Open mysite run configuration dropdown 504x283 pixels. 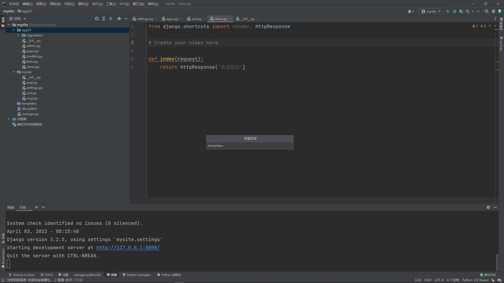coord(431,11)
